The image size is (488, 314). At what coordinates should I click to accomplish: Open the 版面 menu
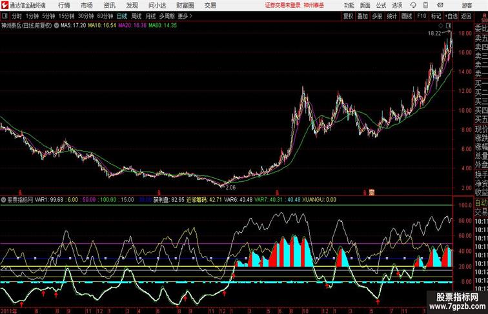tap(365, 5)
